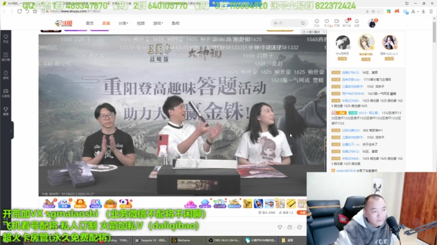The image size is (437, 245).
Task: Open the mouse-shaped games icon in left sidebar
Action: tap(6, 75)
